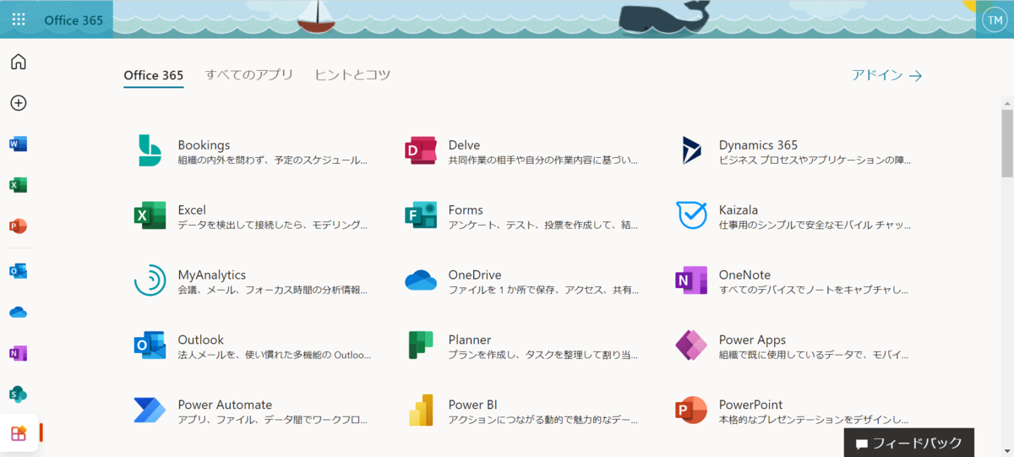The image size is (1014, 457).
Task: Click the Create new plus icon
Action: [19, 103]
